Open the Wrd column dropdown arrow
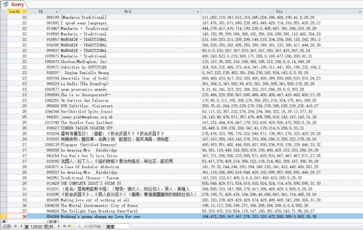Image resolution: width=363 pixels, height=230 pixels. point(198,11)
